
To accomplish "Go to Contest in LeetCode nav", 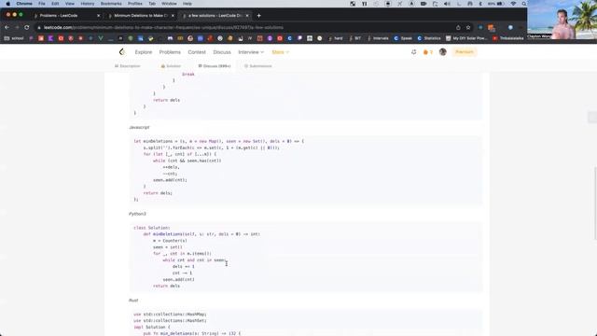I will click(x=197, y=52).
